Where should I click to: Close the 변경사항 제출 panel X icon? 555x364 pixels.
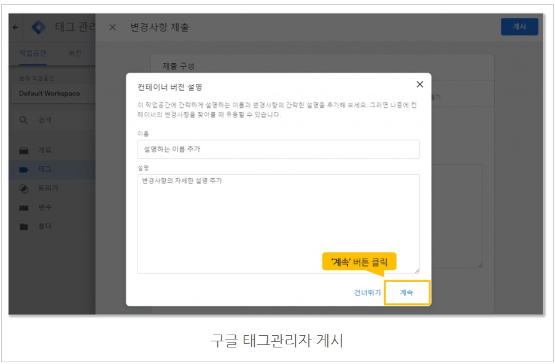(112, 27)
